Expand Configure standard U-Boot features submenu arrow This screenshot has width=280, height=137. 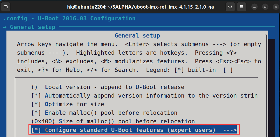[x=230, y=130]
